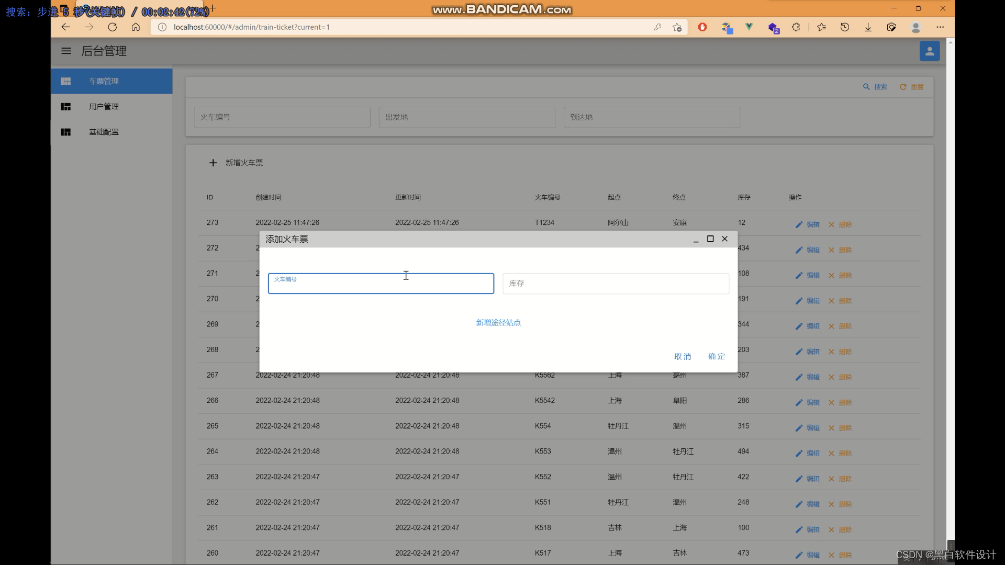
Task: Click the 库存 field in the dialog
Action: (x=616, y=284)
